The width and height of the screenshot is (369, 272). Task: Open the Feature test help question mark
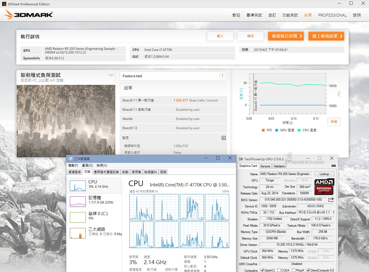223,76
